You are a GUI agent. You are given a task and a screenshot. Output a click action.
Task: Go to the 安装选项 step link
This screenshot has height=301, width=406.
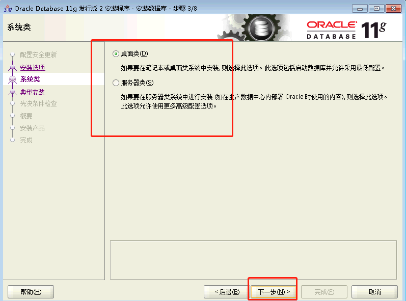[33, 68]
